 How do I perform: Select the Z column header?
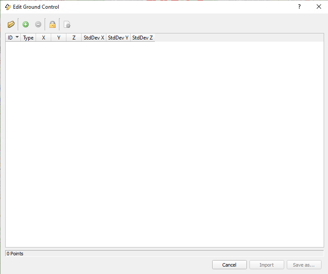[x=74, y=38]
